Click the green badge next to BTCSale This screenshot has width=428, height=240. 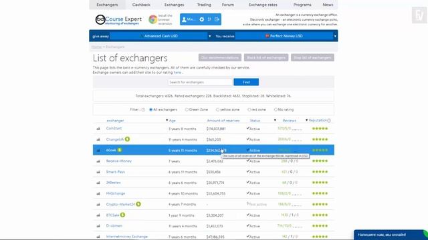tap(122, 215)
